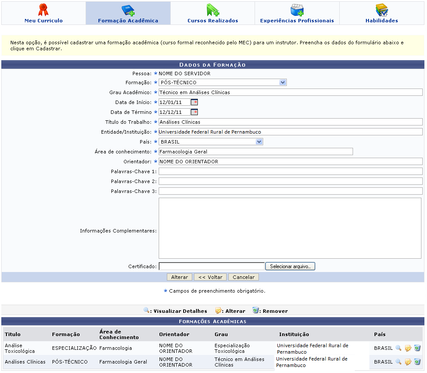The width and height of the screenshot is (427, 373).
Task: Click Selecionar arquivo to upload certificate
Action: [x=290, y=266]
